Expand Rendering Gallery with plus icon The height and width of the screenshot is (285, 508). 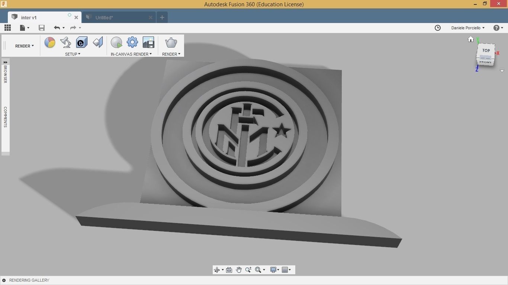(x=4, y=280)
